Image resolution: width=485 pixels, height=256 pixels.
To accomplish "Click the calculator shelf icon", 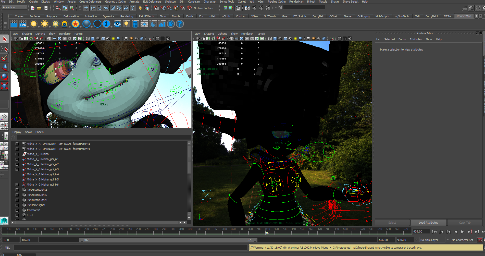I will click(x=135, y=24).
